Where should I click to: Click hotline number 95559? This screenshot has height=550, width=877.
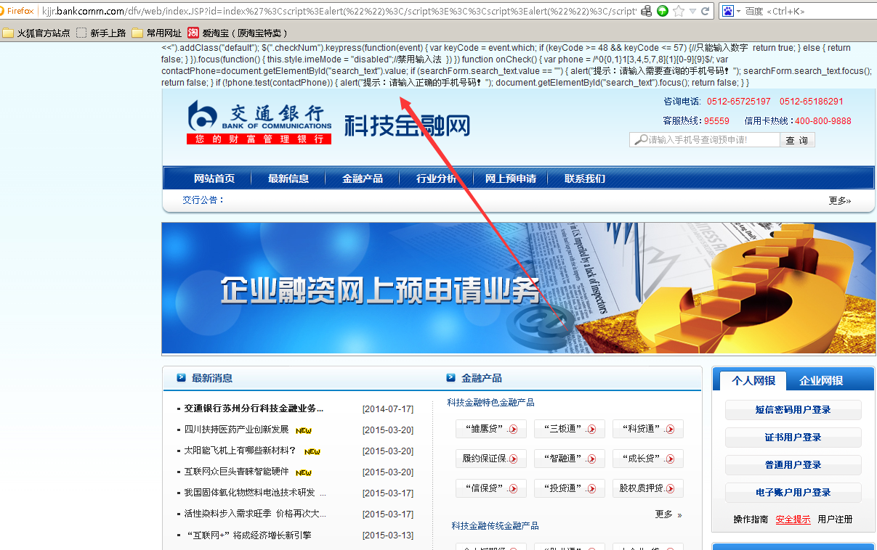pyautogui.click(x=716, y=121)
